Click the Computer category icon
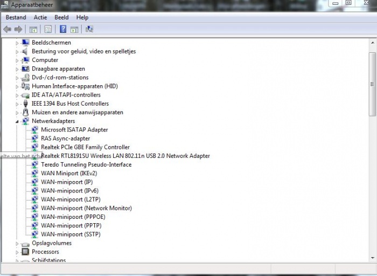Image resolution: width=377 pixels, height=276 pixels. [25, 60]
